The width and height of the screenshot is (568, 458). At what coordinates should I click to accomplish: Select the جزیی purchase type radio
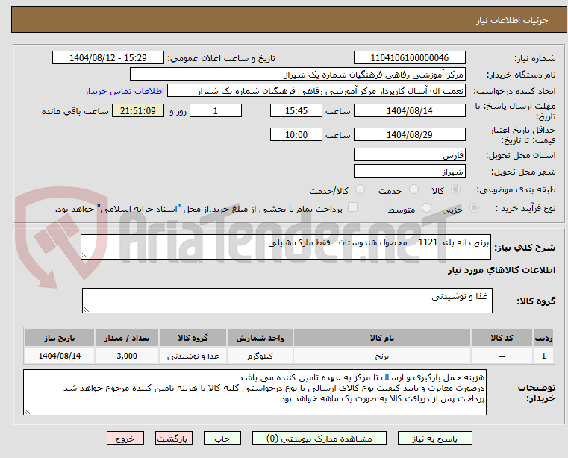[x=474, y=208]
